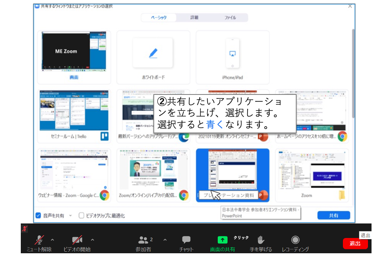Select the whiteboard pencil icon
The image size is (388, 256).
tap(153, 53)
